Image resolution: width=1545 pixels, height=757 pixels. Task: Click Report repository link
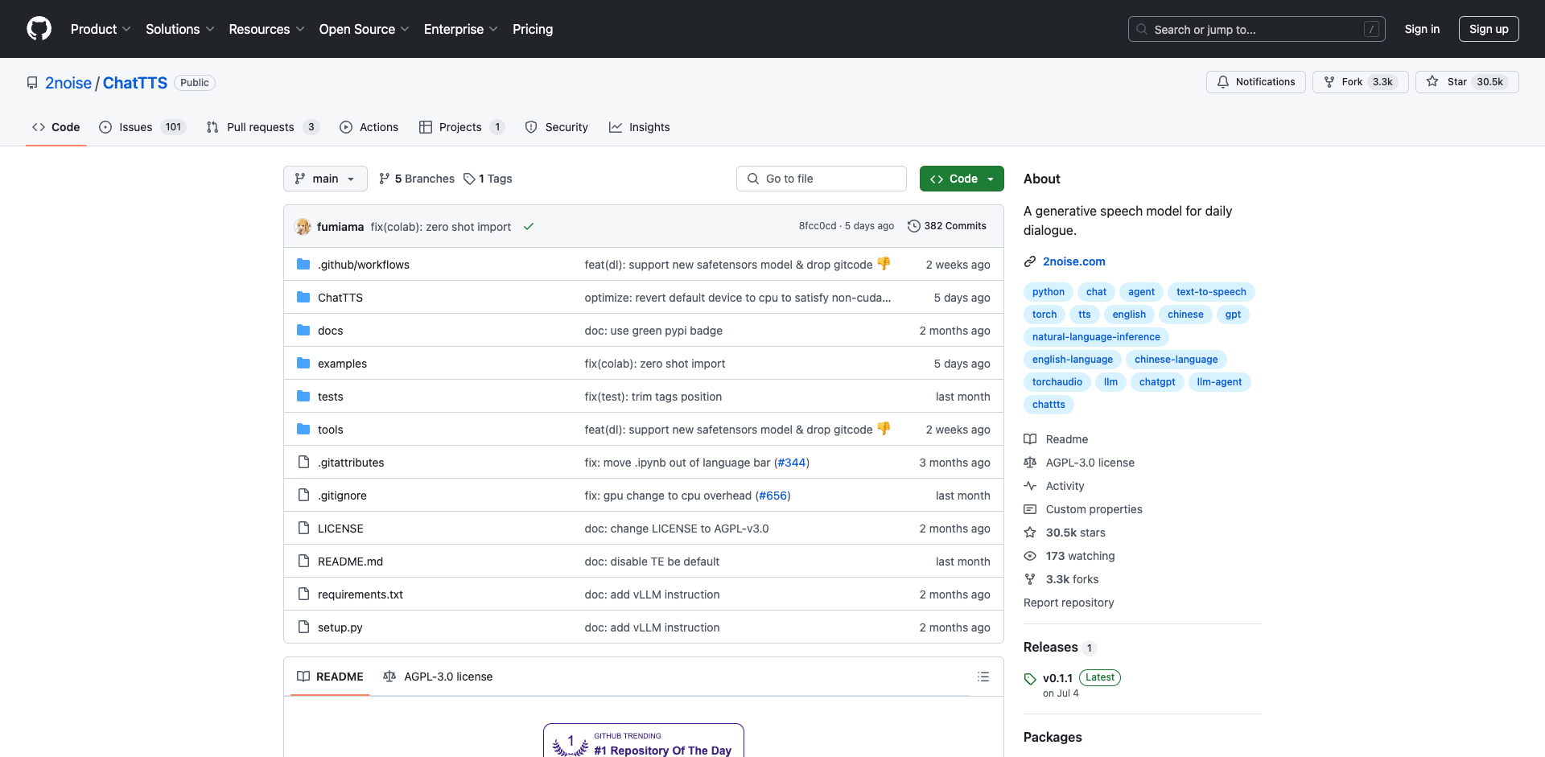1069,603
